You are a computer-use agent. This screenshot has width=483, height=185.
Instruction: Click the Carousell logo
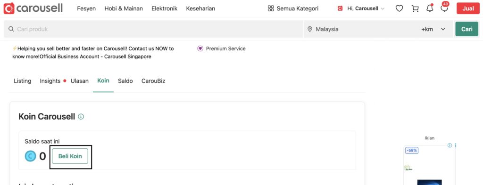click(33, 8)
